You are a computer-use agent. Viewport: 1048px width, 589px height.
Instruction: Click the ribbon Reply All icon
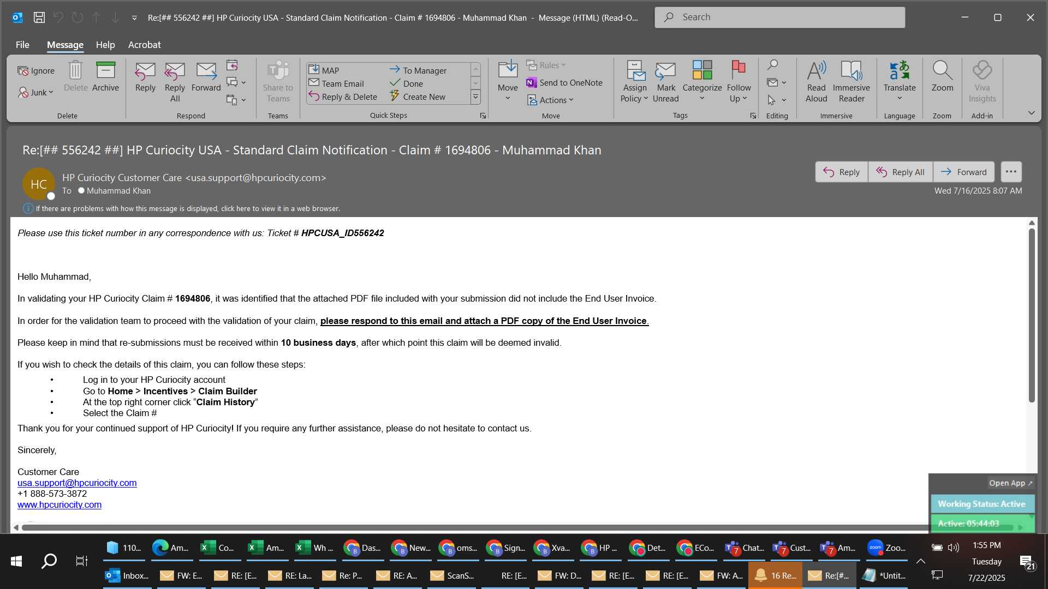[175, 82]
